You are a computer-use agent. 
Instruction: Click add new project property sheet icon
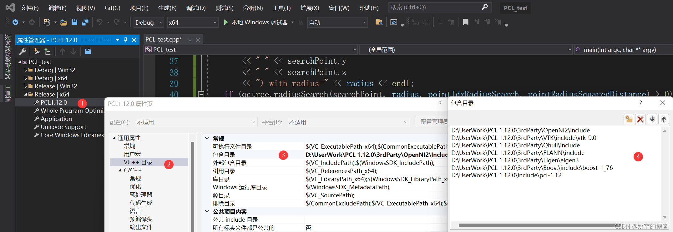point(37,52)
